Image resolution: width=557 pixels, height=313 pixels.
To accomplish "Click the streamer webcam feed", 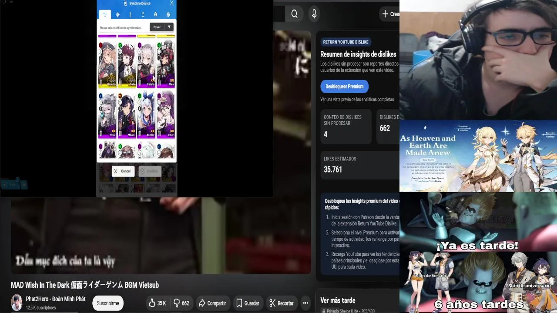I will click(478, 60).
